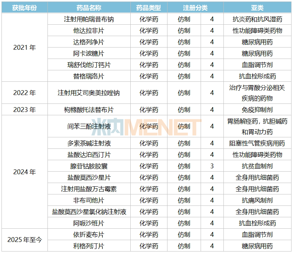Click drug name 盐酸莫西沙星片
Viewport: 293px width, 253px height.
[89, 178]
